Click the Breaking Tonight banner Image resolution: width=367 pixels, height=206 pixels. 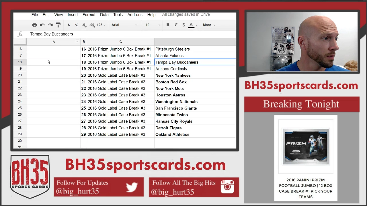click(302, 104)
